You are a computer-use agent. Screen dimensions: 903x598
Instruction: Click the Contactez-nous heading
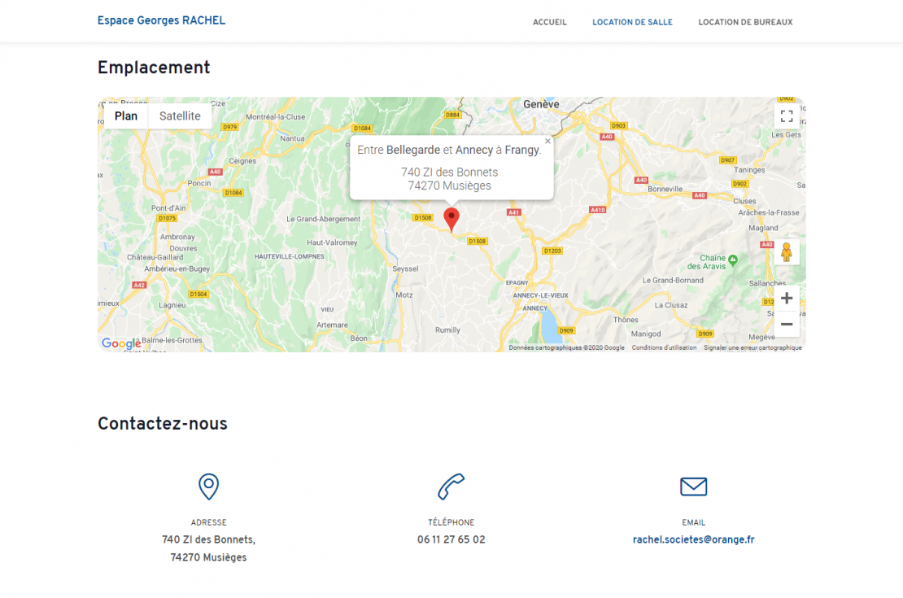coord(163,424)
